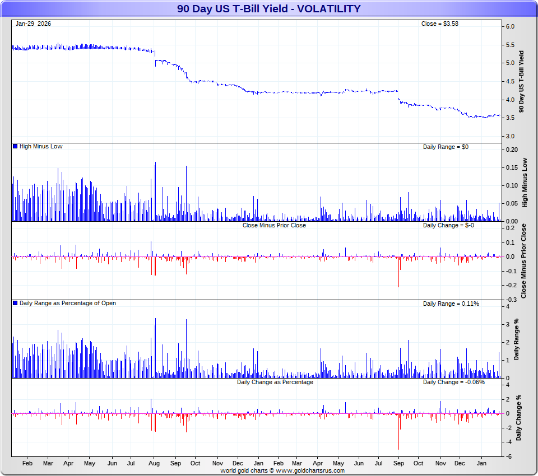The image size is (538, 476).
Task: Click the 'Daily Change = $-0' readout
Action: pyautogui.click(x=448, y=225)
